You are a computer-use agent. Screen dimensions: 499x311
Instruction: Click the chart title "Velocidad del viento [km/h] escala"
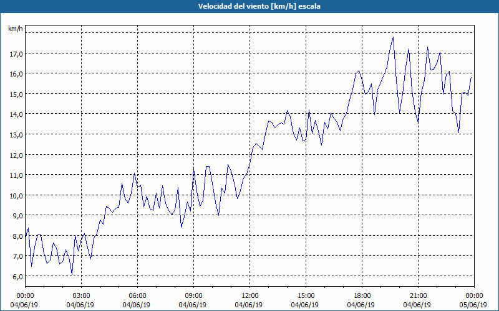coord(259,6)
